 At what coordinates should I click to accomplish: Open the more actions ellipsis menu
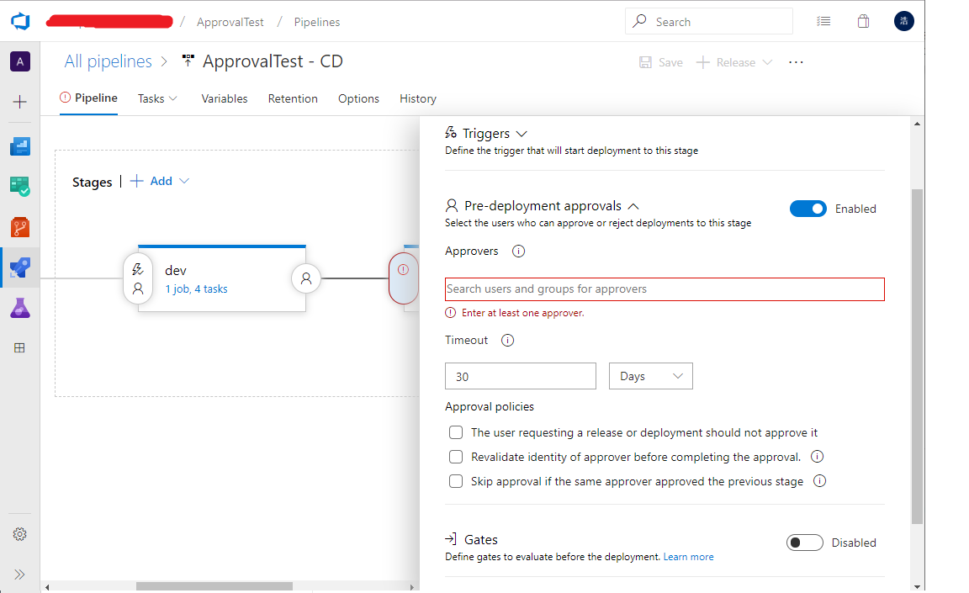(796, 62)
